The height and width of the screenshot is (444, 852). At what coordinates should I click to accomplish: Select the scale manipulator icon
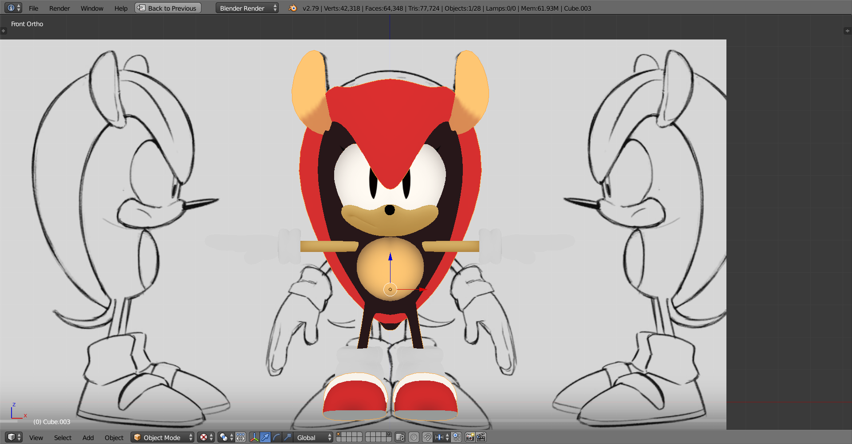coord(288,437)
